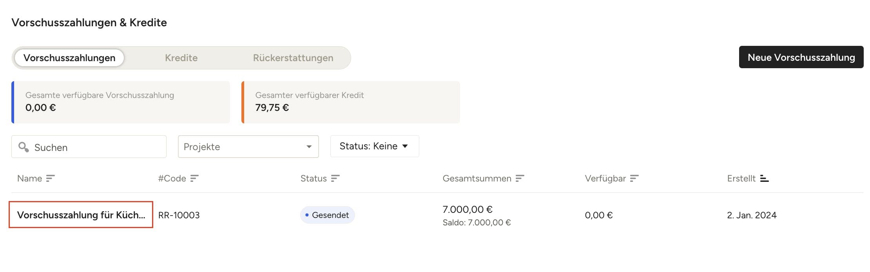
Task: Select the RR-10003 code cell
Action: (179, 215)
